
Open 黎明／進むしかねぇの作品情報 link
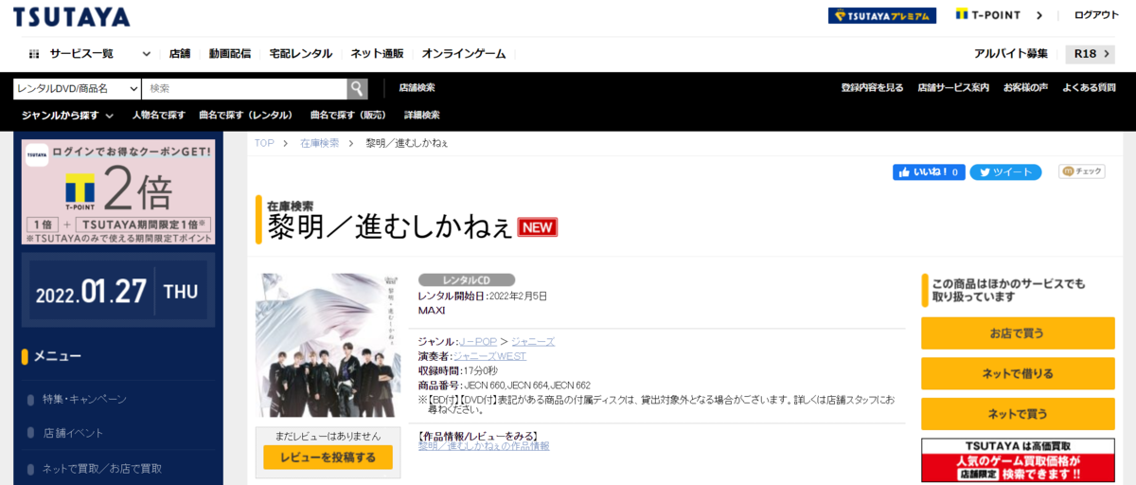[x=484, y=445]
